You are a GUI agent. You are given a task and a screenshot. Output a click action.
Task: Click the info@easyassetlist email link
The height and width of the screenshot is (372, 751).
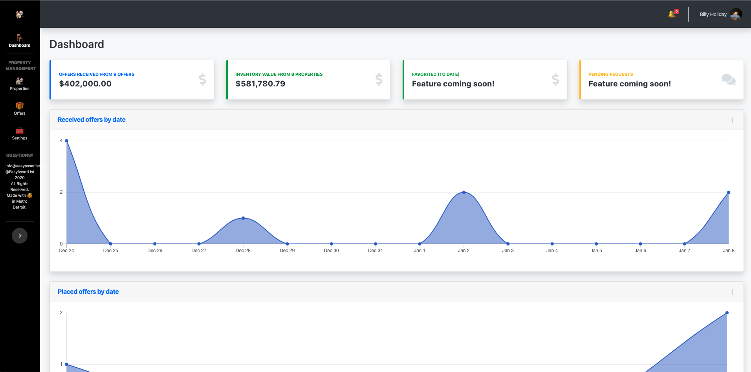(x=22, y=166)
